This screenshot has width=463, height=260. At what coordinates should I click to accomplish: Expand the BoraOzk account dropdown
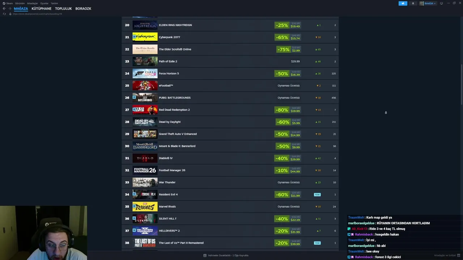[x=428, y=3]
